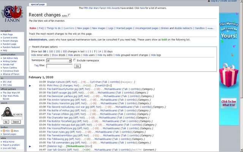This screenshot has height=152, width=243.
Task: Show last 500 changes
Action: coord(65,52)
